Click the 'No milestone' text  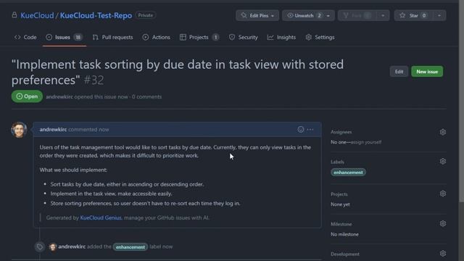(x=345, y=234)
